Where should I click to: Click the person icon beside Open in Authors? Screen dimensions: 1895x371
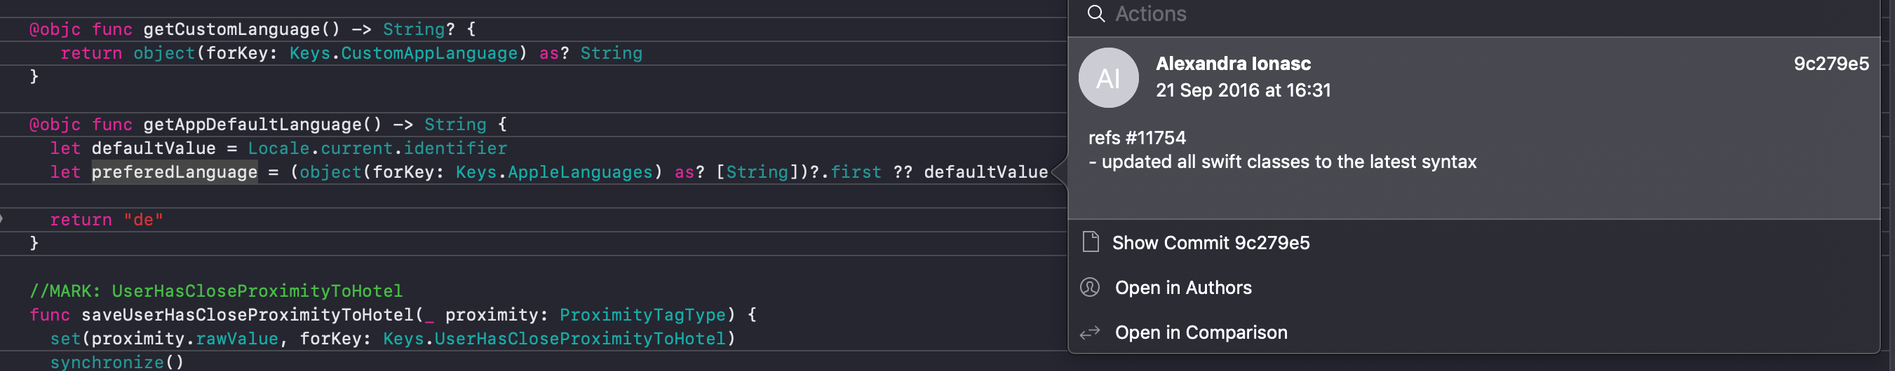[x=1089, y=287]
